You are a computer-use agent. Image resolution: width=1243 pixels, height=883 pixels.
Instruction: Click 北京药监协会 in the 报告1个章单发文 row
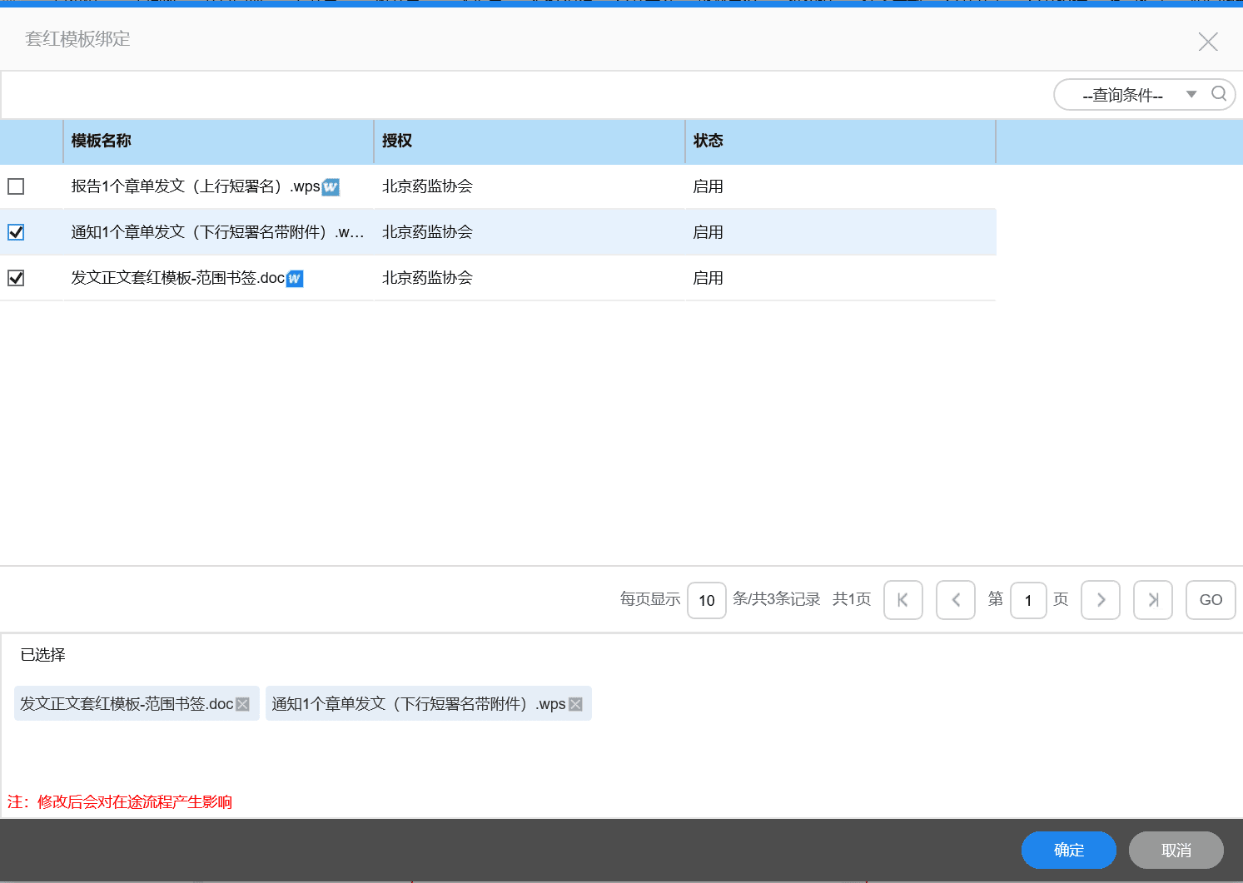pos(427,186)
